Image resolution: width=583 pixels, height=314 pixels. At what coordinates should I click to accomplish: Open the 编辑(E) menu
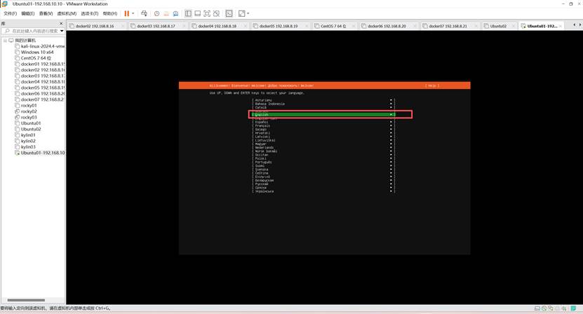[x=27, y=13]
